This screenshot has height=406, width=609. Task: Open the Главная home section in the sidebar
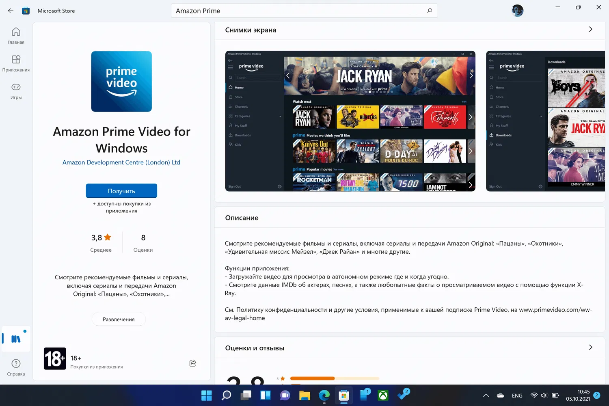pos(16,36)
